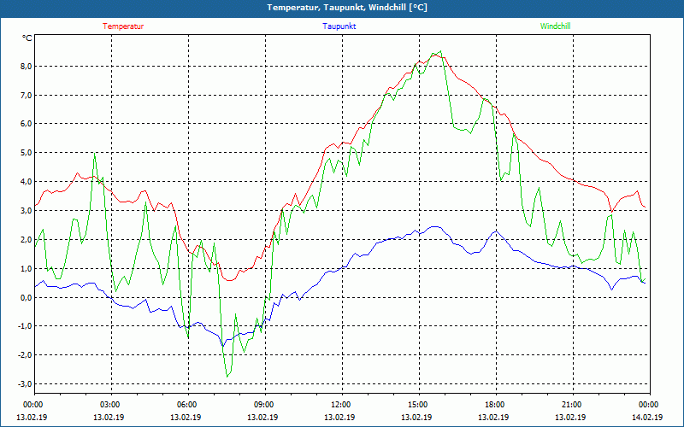Select the 8,0 y-axis value label
This screenshot has height=427, width=684.
25,66
